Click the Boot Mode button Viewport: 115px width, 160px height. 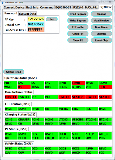pos(101,27)
